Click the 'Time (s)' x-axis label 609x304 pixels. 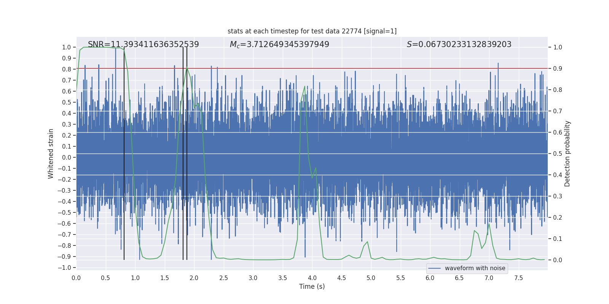click(312, 287)
